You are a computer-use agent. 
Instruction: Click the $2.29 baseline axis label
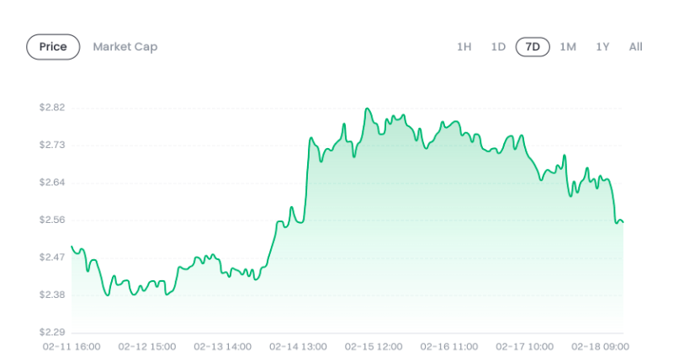coord(52,332)
